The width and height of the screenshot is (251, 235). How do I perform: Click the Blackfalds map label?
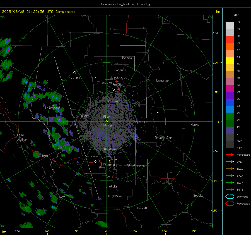119,77
